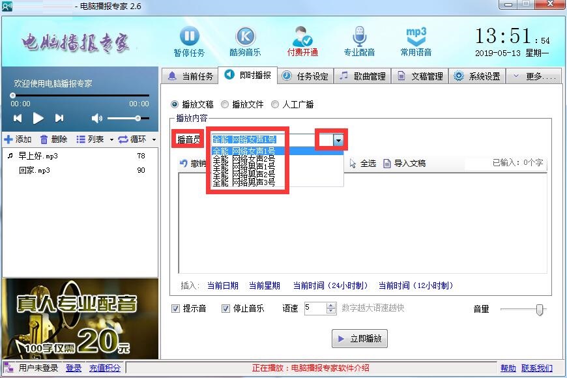Click the 暂停任务 pause icon
This screenshot has width=567, height=378.
188,37
